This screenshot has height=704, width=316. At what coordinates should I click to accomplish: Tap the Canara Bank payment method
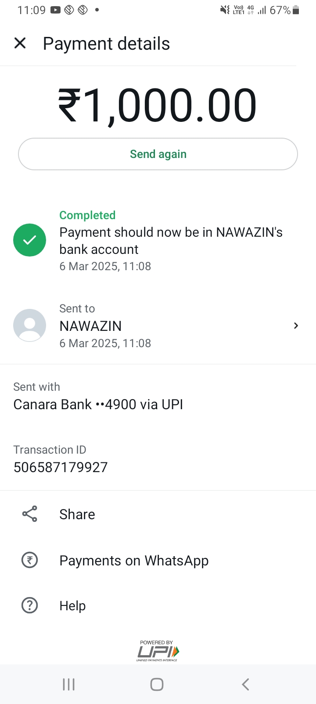click(x=98, y=404)
